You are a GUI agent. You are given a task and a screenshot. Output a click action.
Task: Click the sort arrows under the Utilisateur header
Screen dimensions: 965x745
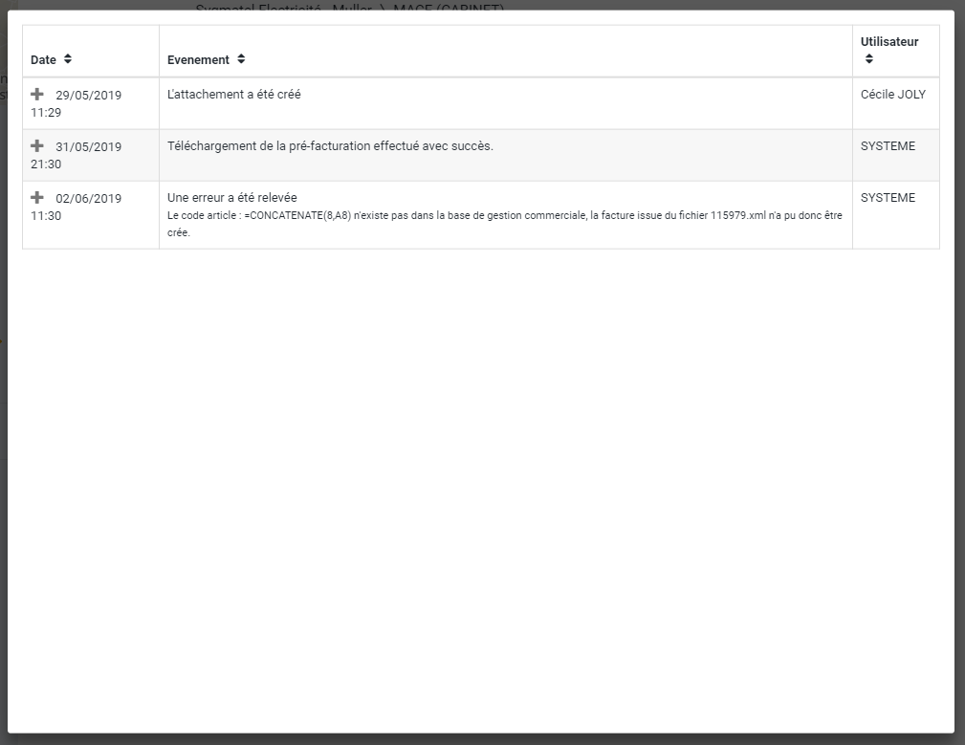868,59
